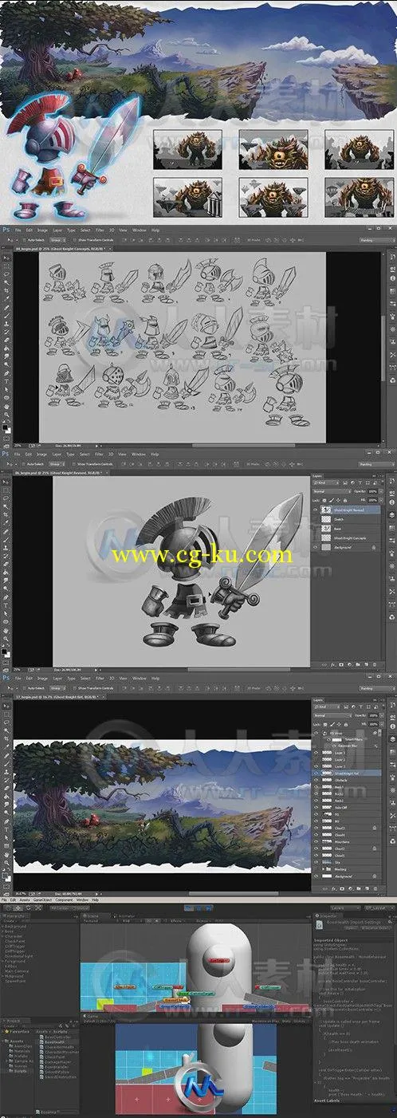
Task: Enable Show Transform Controls in the 04_begin.psd window
Action: (x=93, y=239)
